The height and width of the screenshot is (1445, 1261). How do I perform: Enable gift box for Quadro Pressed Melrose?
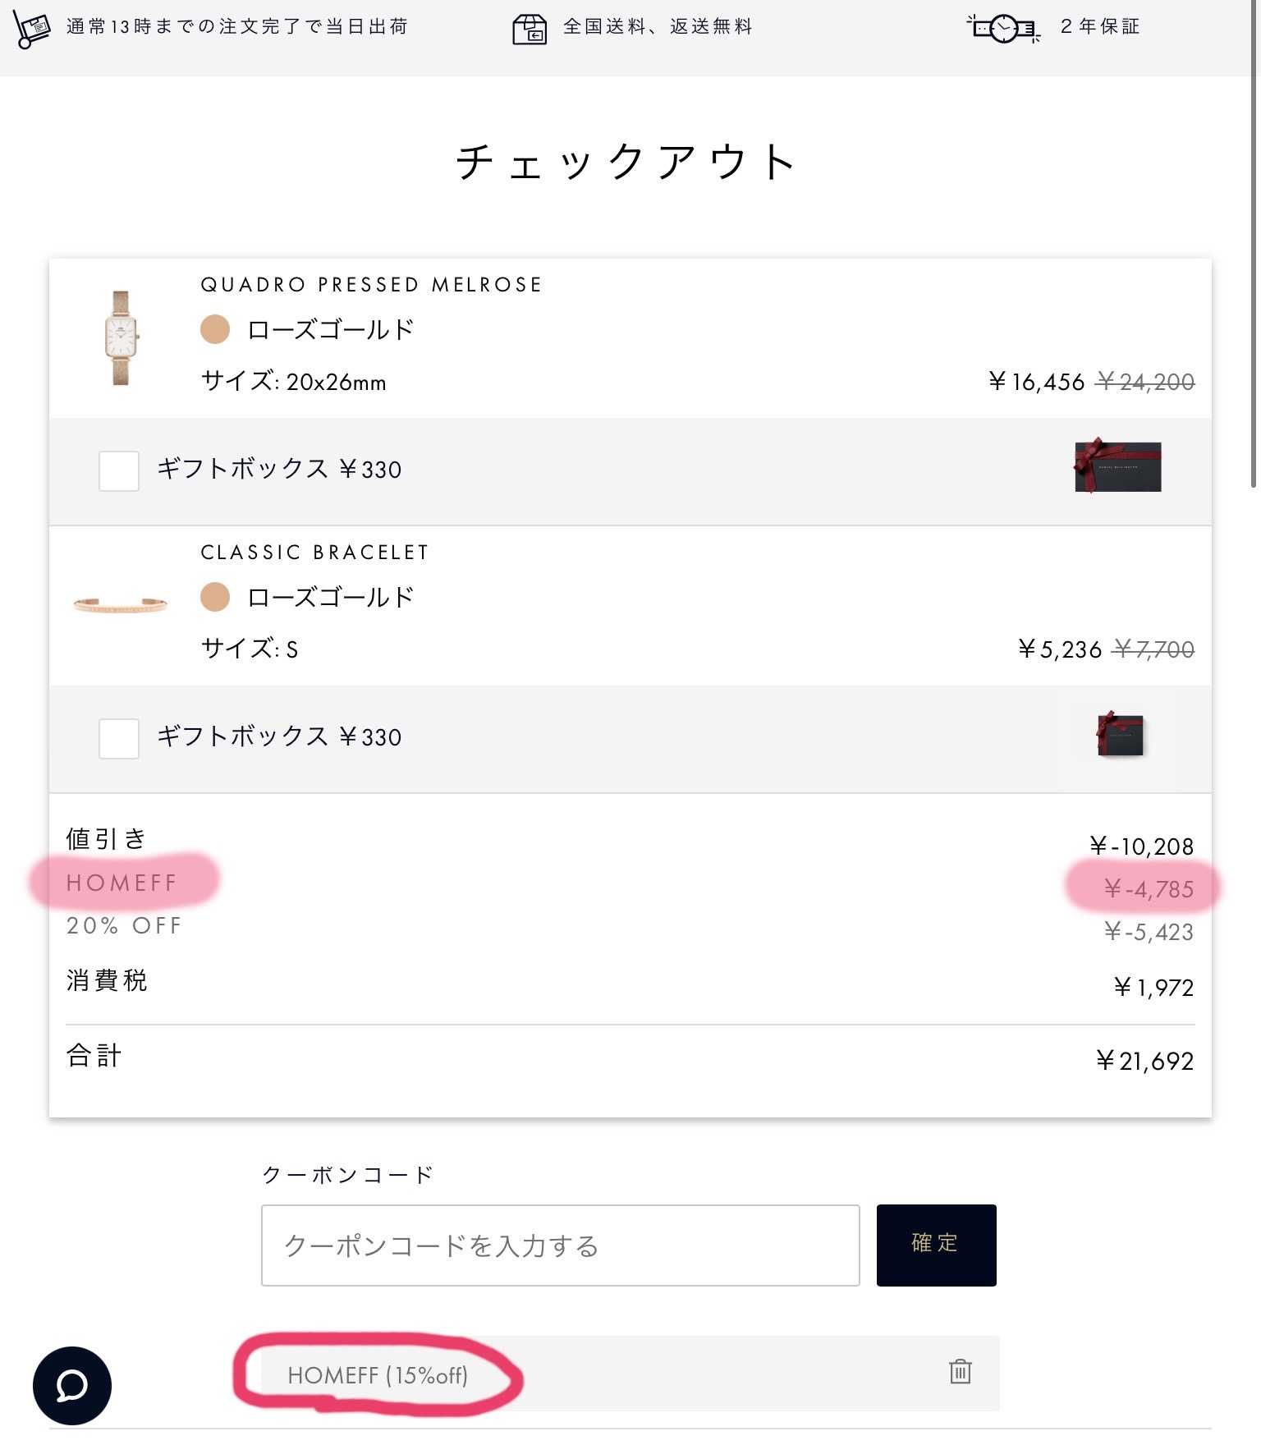coord(119,470)
